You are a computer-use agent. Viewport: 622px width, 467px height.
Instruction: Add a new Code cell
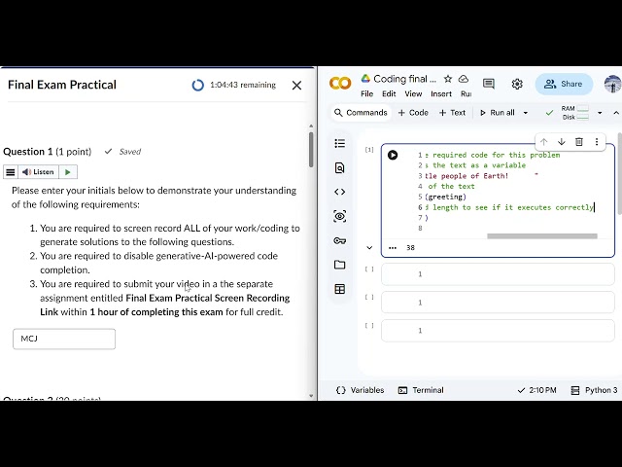413,113
